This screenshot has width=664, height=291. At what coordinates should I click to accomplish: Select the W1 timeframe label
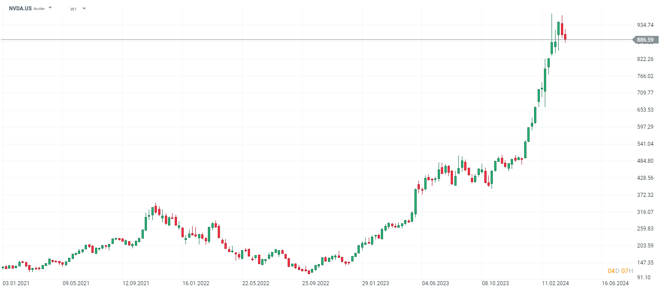73,9
